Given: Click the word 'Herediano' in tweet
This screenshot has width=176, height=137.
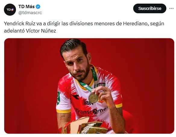Looking at the screenshot, I should pyautogui.click(x=136, y=24).
